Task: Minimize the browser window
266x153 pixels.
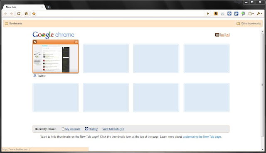Action: pos(246,2)
